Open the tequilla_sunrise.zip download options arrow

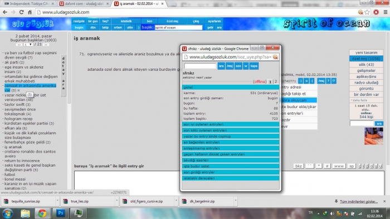click(57, 201)
